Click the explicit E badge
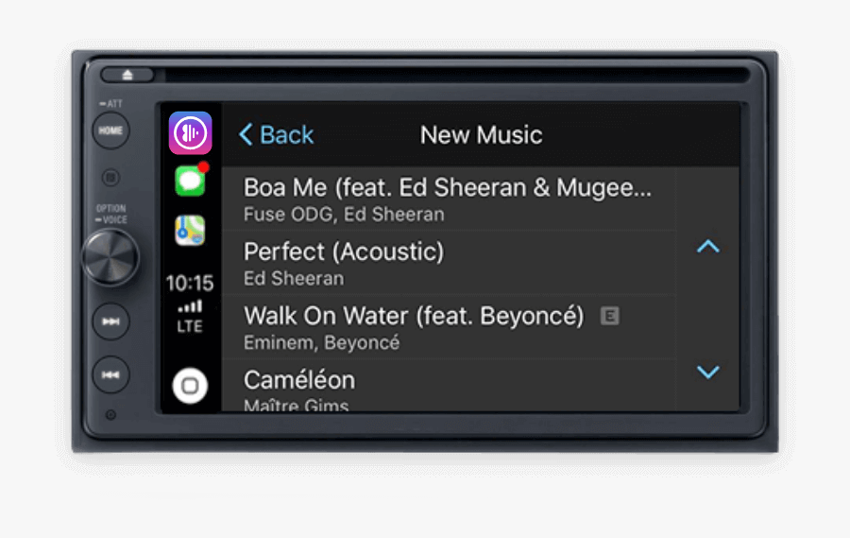 click(x=610, y=316)
